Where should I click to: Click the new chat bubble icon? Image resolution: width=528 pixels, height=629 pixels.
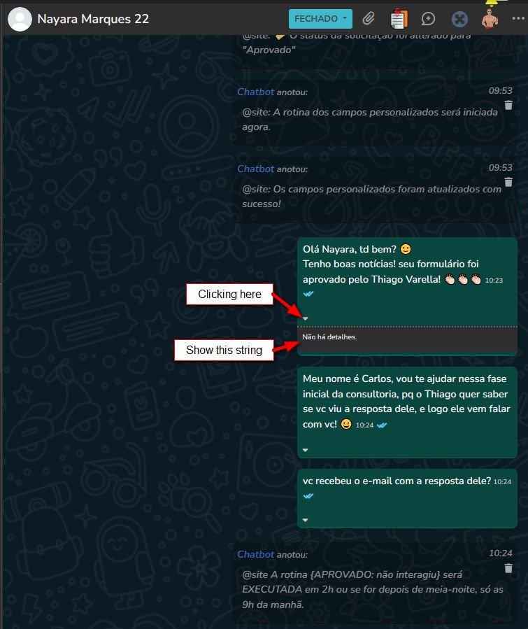428,19
